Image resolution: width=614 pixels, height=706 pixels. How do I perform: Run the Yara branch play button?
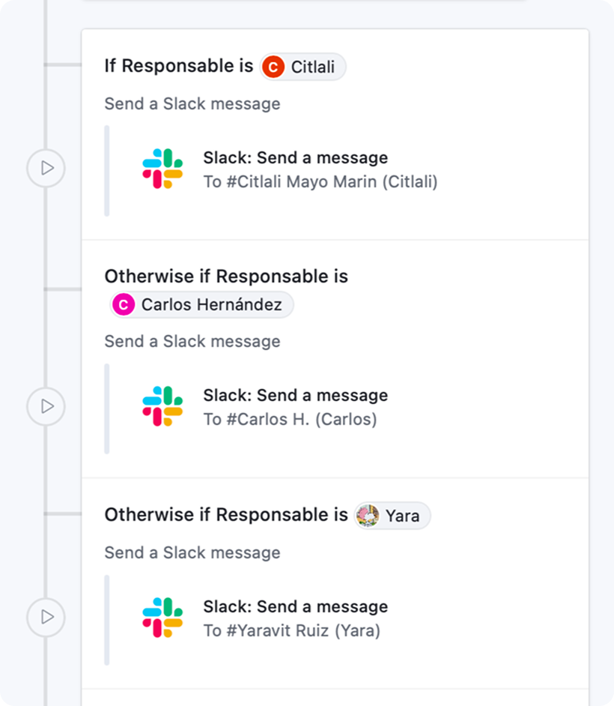[x=46, y=617]
